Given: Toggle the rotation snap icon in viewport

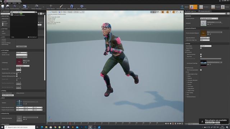Looking at the screenshot, I should tap(167, 12).
